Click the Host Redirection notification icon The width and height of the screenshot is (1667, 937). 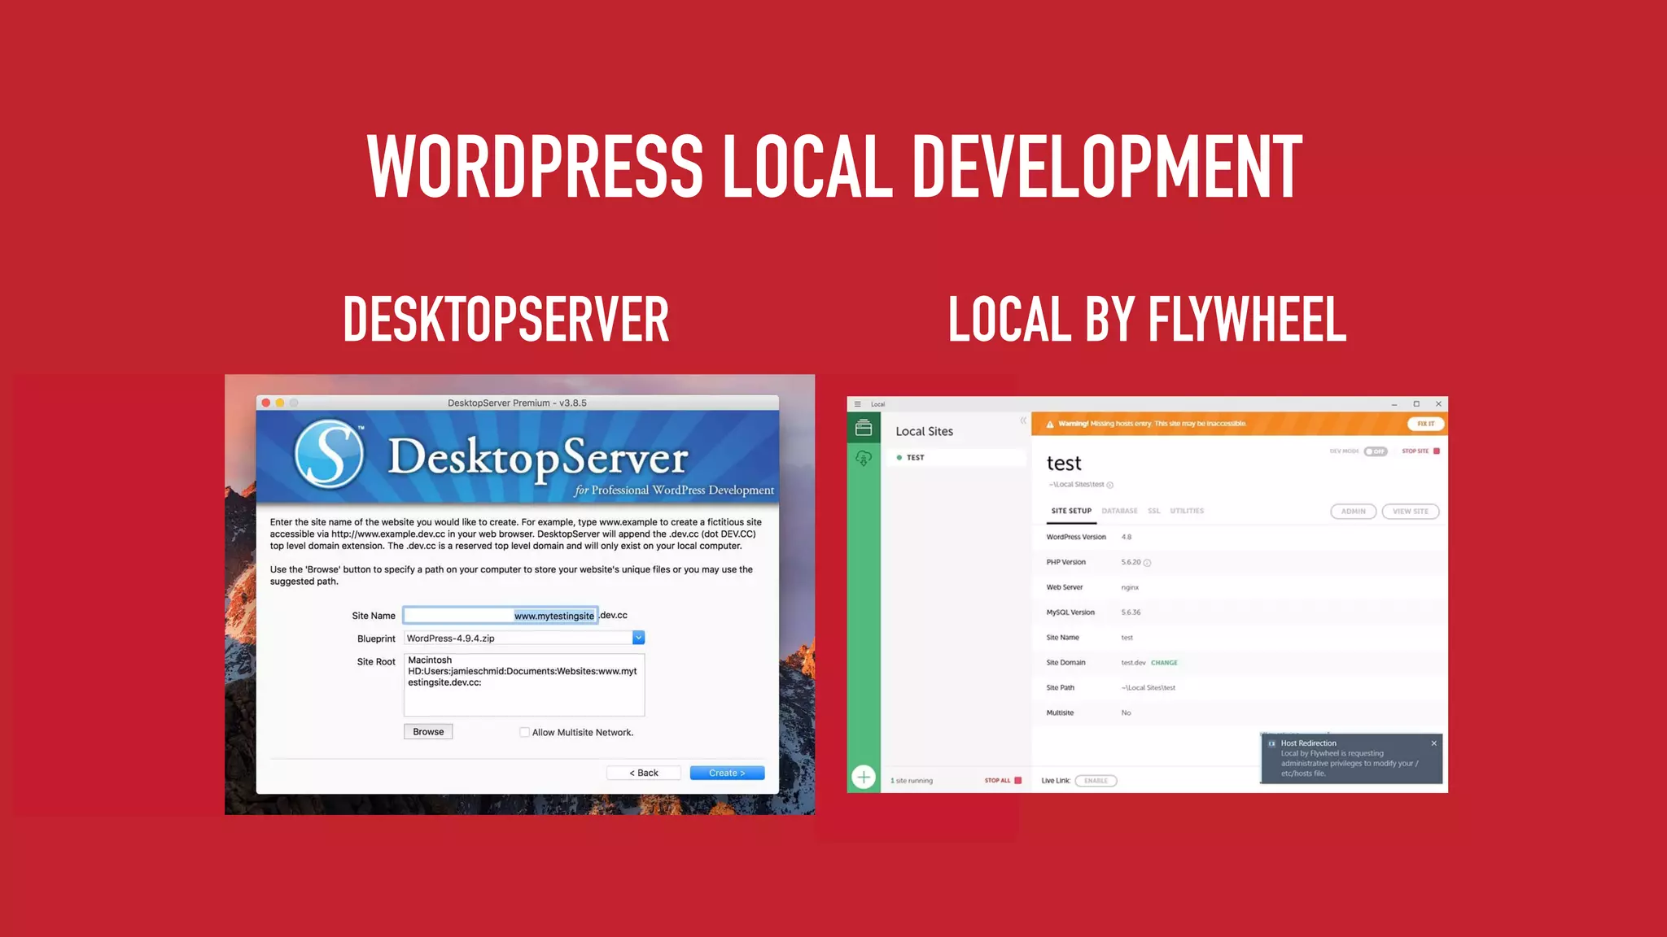click(1271, 743)
